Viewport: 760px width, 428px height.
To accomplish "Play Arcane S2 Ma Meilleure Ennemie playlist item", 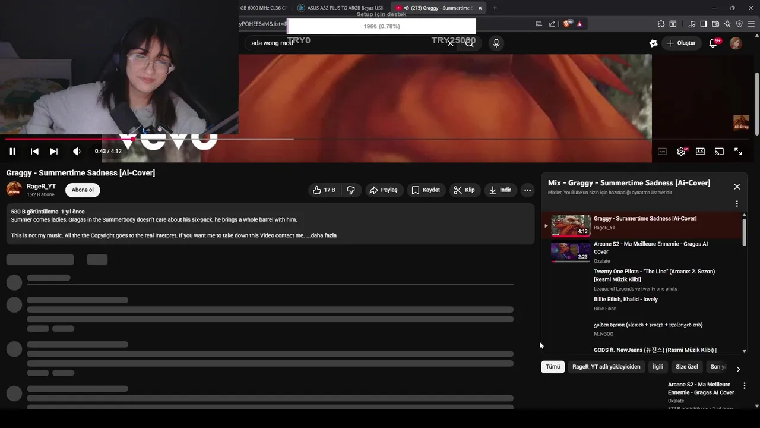I will point(642,252).
